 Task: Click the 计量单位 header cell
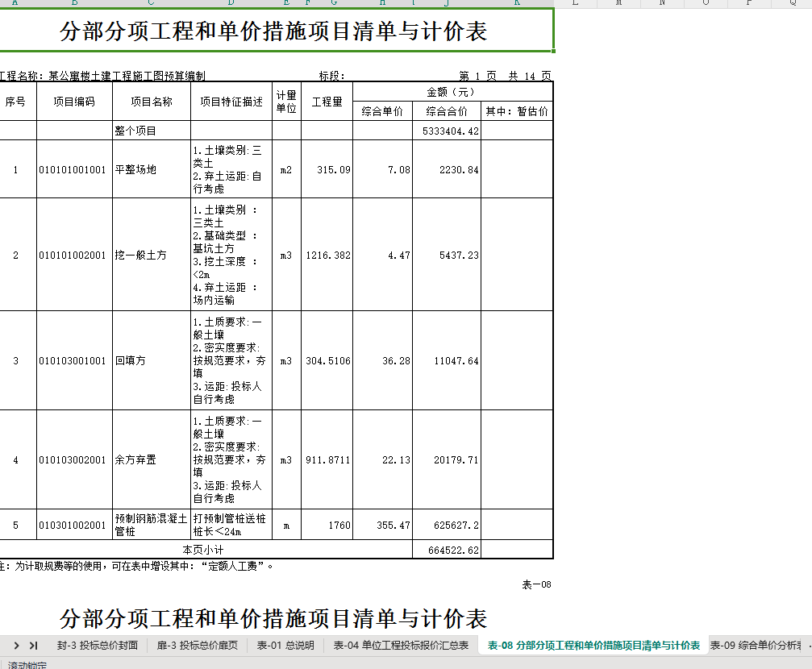click(286, 102)
